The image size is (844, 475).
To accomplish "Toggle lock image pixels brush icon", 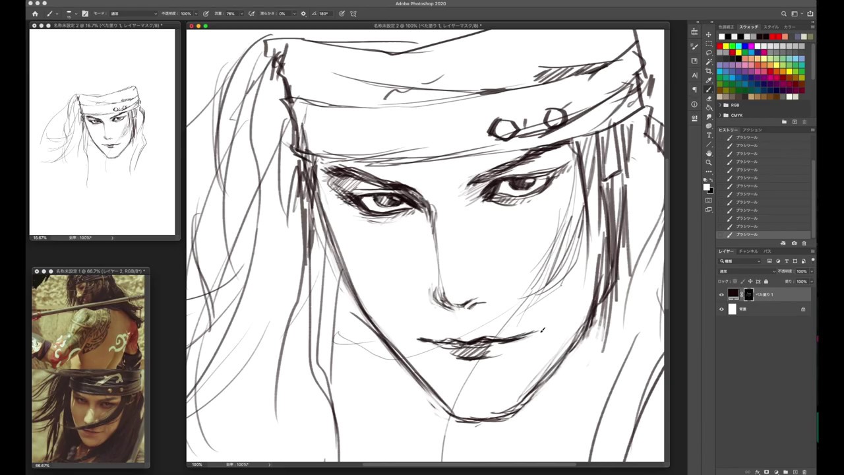I will tap(742, 282).
